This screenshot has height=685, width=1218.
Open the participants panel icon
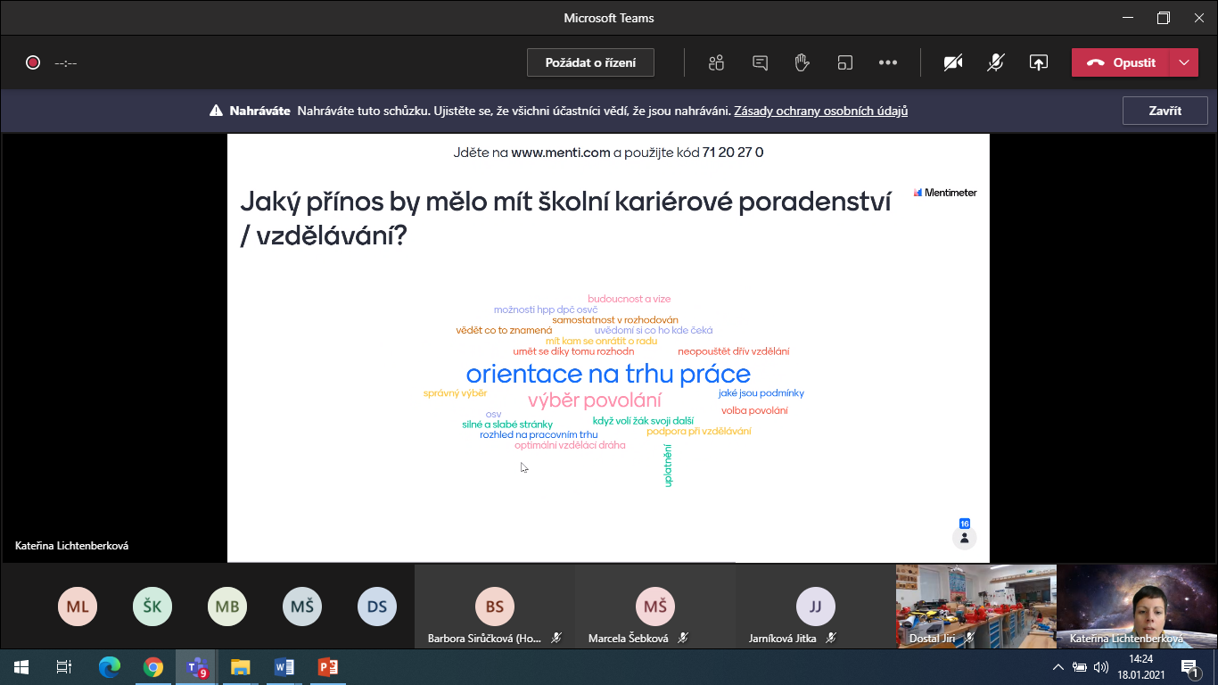(x=716, y=62)
